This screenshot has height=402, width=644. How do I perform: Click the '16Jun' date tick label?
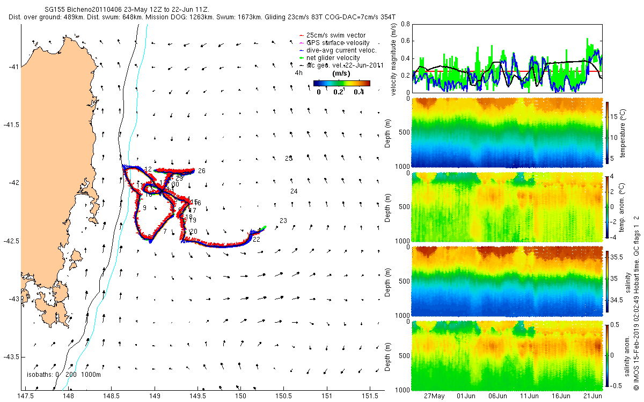(x=561, y=396)
